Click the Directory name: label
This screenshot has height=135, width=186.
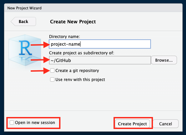tap(64, 37)
